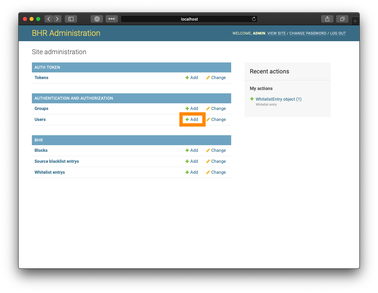Click the localhost address bar

[189, 19]
